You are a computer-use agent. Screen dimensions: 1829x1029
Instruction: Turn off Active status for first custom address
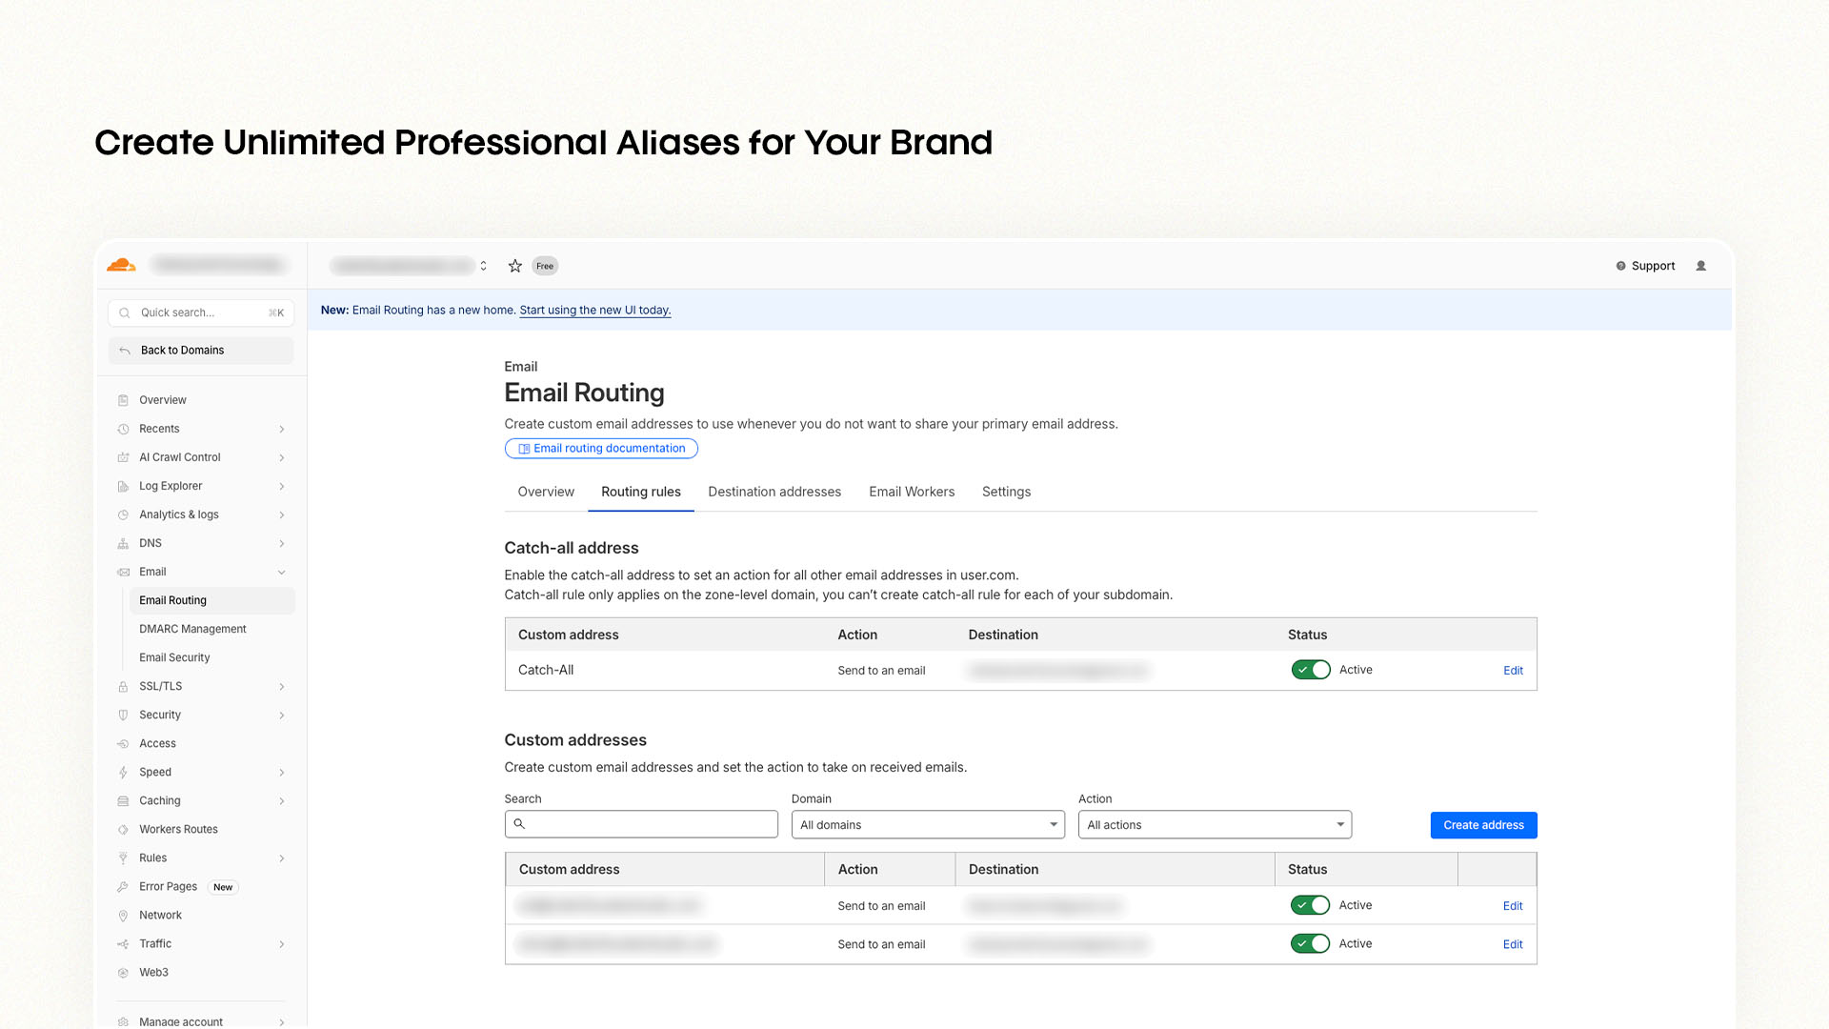(1310, 905)
